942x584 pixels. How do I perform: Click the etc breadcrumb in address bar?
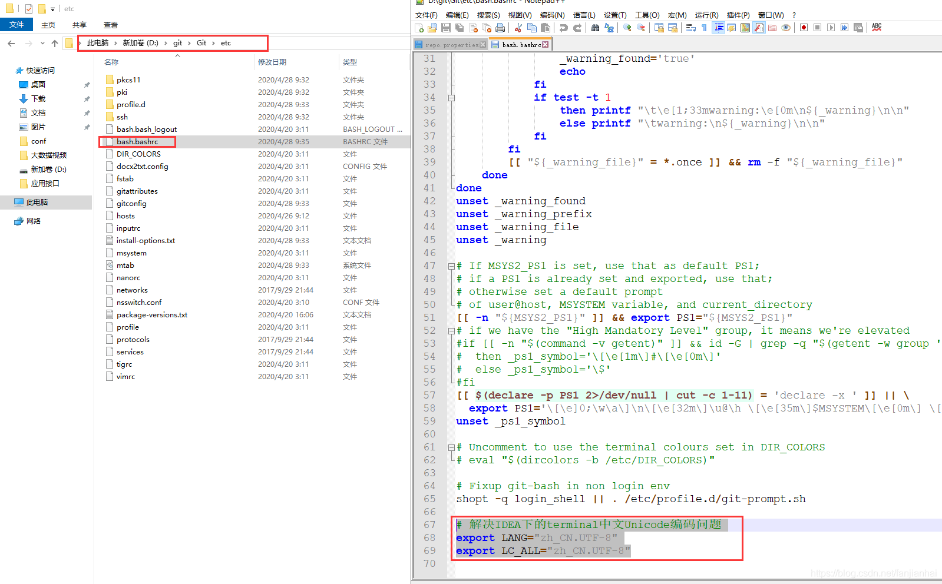[x=226, y=43]
